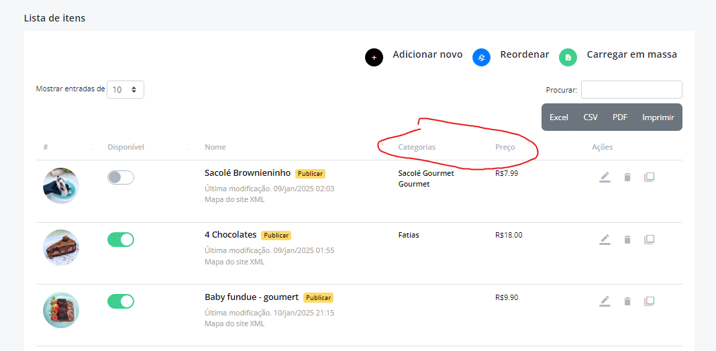Duplicate the Baby fundue - goumert item
This screenshot has height=351, width=716.
tap(649, 301)
